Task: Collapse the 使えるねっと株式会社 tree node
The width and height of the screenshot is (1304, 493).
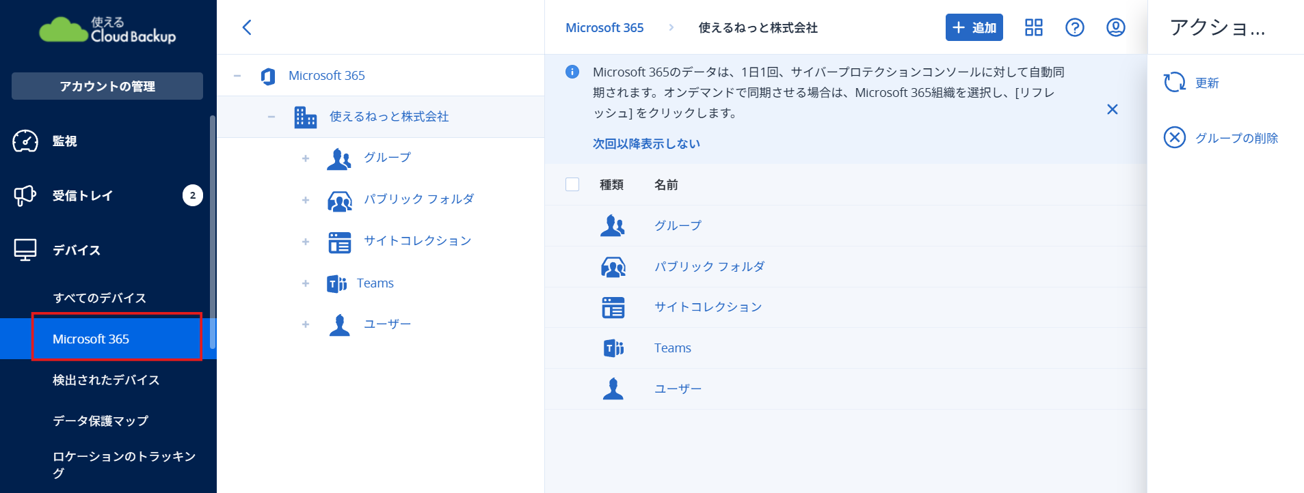Action: click(271, 117)
